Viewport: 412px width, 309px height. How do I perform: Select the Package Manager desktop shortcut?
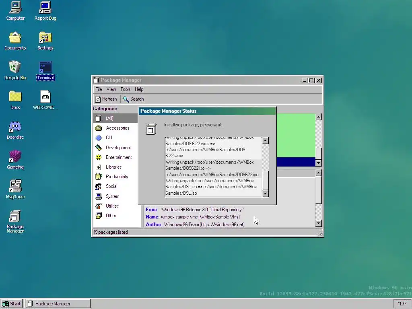(x=15, y=222)
